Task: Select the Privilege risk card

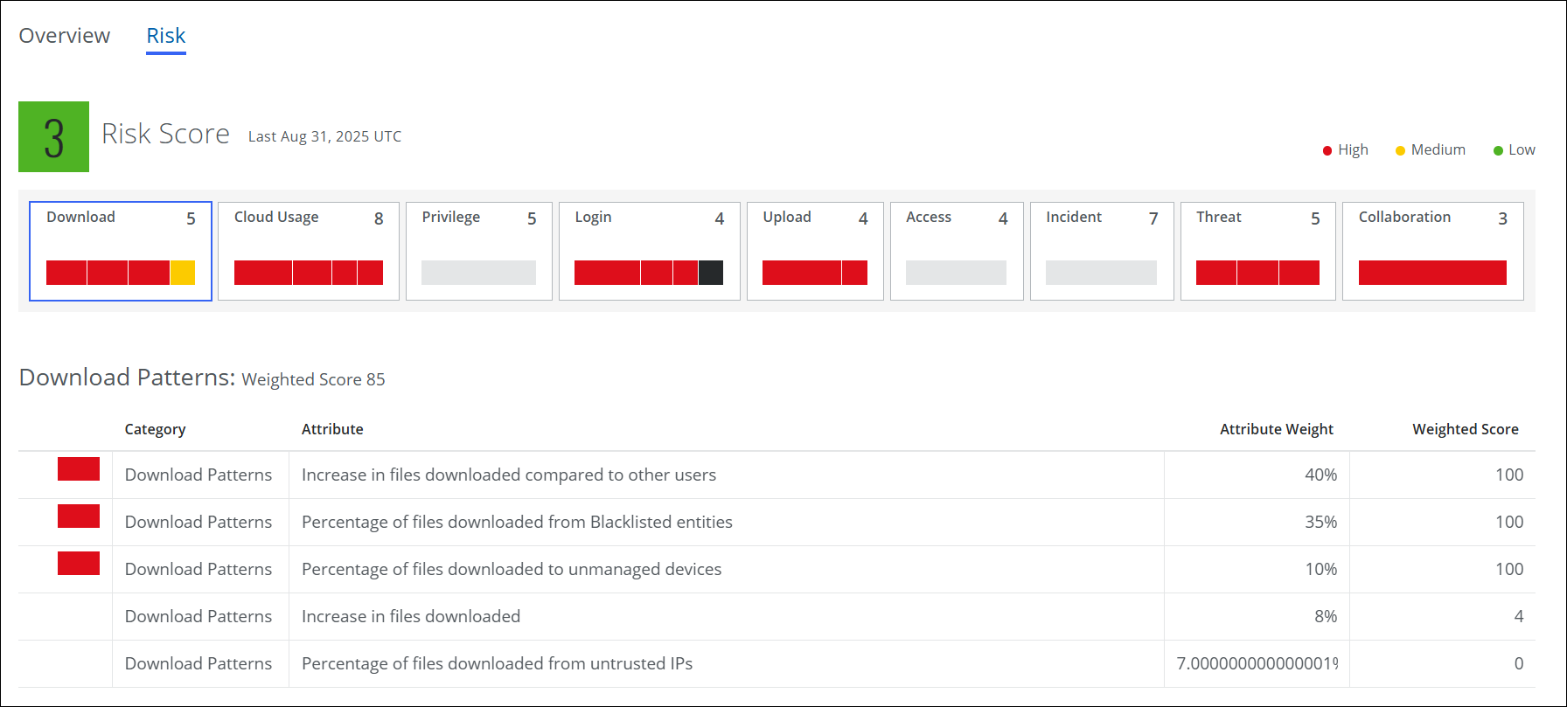Action: click(478, 251)
